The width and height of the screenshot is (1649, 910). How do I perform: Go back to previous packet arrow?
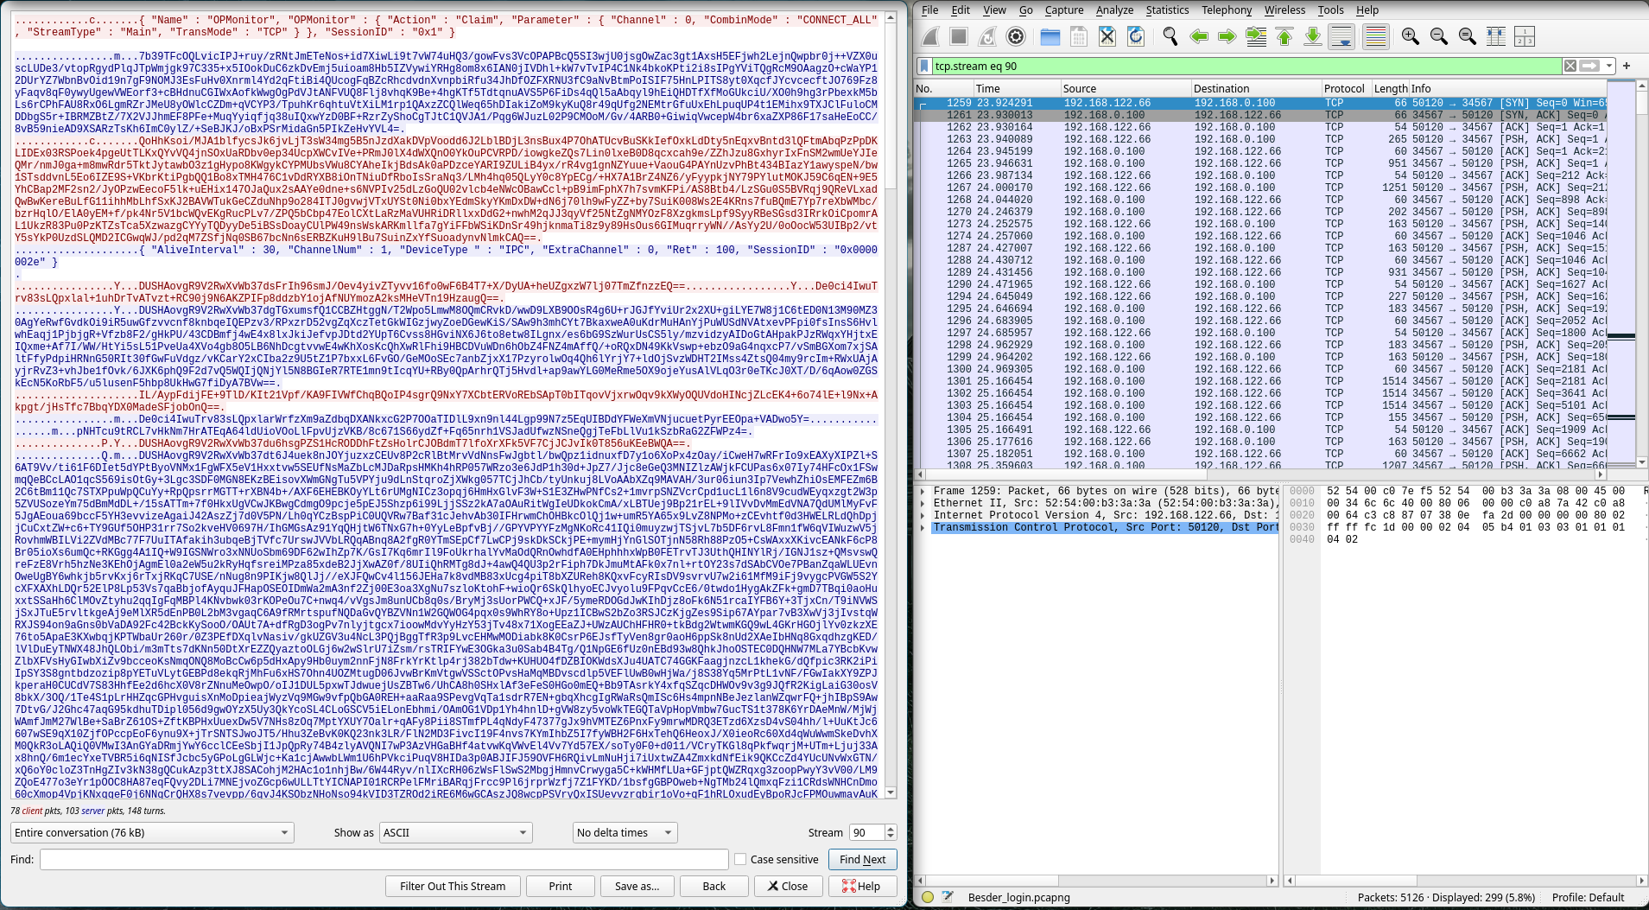click(x=1199, y=36)
